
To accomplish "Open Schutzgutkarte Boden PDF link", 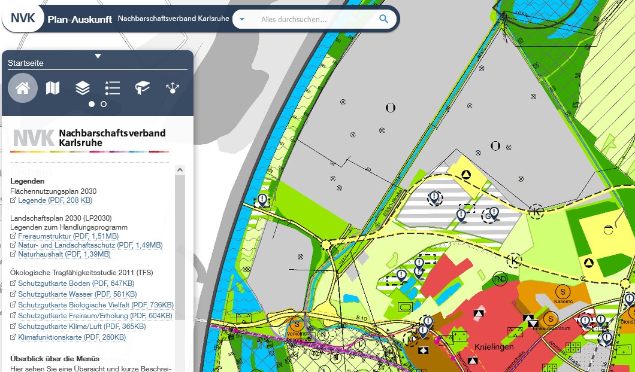I will click(76, 283).
